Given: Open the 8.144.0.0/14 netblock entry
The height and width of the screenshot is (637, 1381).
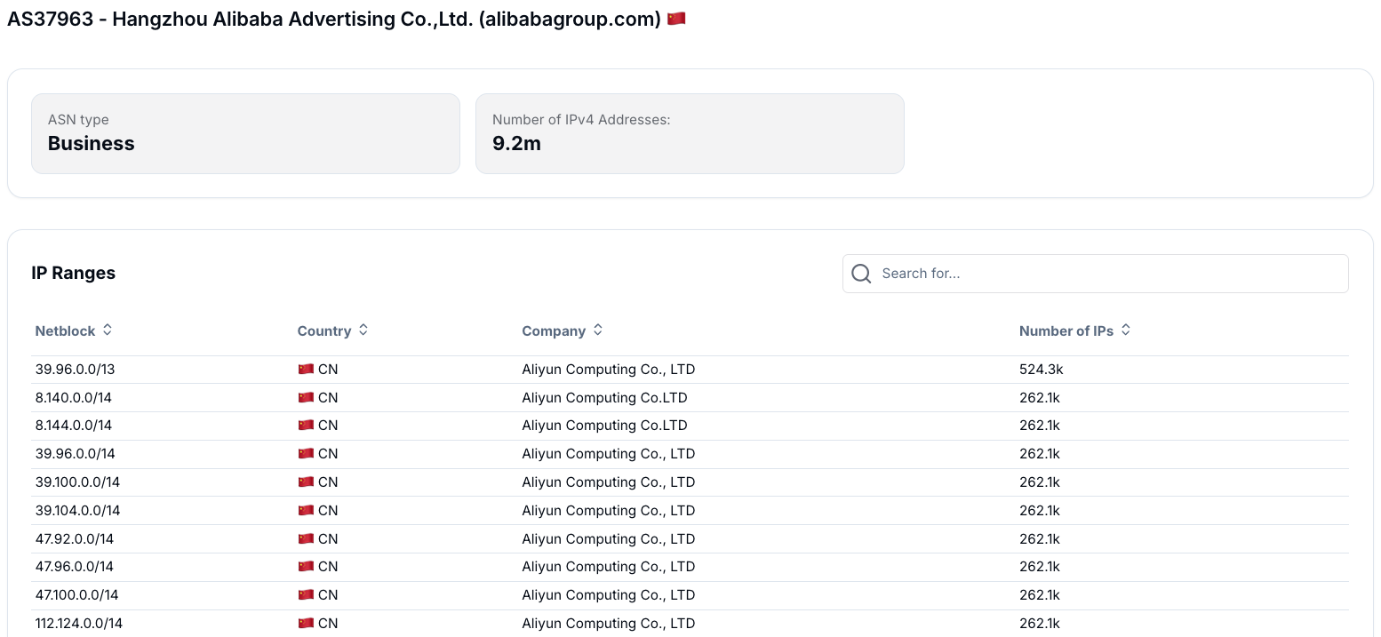Looking at the screenshot, I should tap(74, 426).
